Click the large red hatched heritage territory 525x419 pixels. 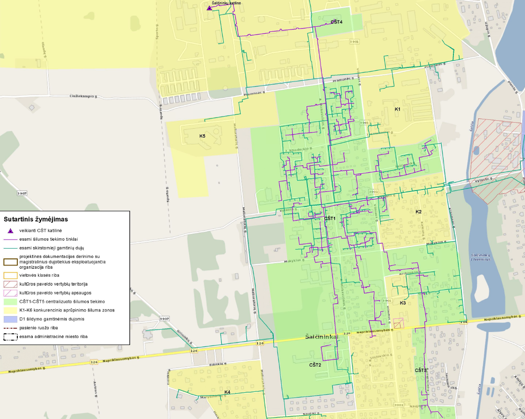pos(496,160)
